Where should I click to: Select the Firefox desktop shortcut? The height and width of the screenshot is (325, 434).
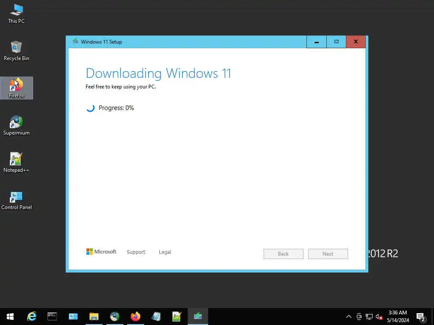tap(17, 88)
